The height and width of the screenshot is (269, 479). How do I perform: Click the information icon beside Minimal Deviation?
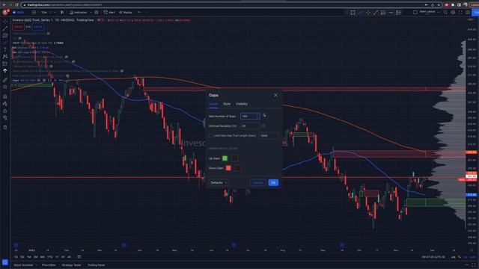pyautogui.click(x=263, y=126)
